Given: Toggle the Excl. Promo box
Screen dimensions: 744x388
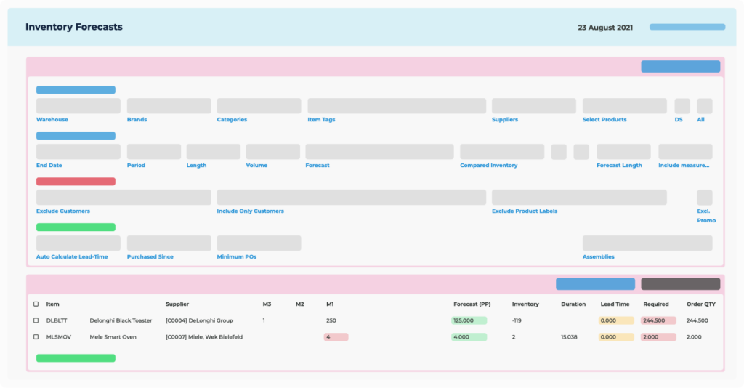Looking at the screenshot, I should pyautogui.click(x=704, y=198).
